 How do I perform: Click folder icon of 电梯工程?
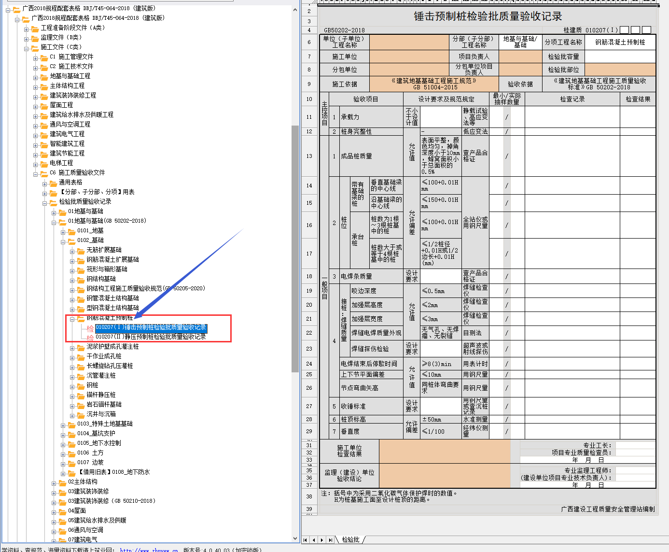44,164
